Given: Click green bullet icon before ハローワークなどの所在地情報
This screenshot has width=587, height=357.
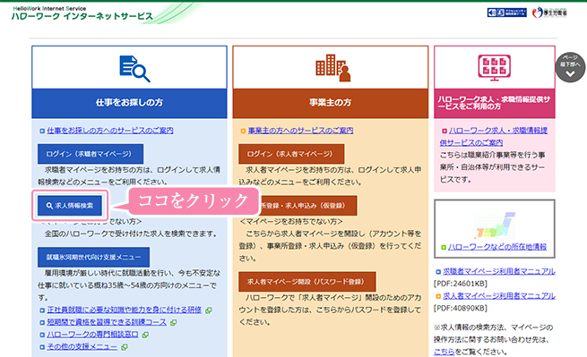Looking at the screenshot, I should click(444, 247).
